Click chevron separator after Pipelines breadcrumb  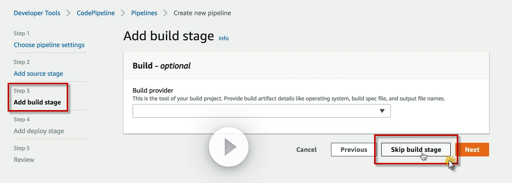coord(165,13)
